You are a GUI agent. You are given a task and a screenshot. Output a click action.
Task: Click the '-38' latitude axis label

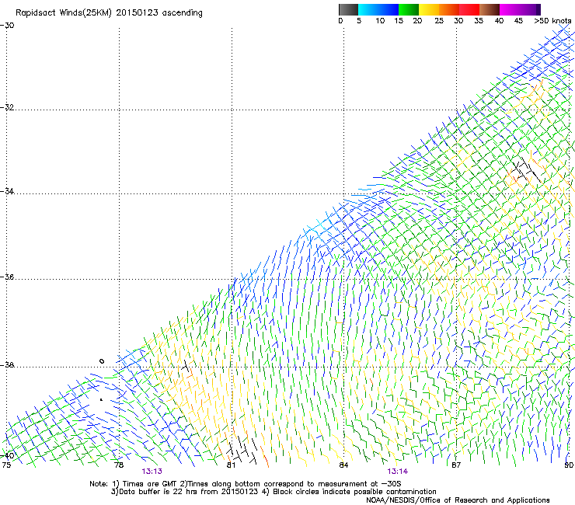point(7,365)
